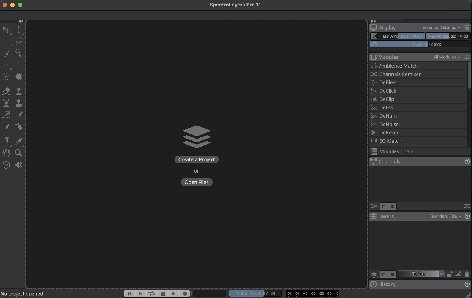Click the Open Files button
The width and height of the screenshot is (472, 298).
[196, 182]
